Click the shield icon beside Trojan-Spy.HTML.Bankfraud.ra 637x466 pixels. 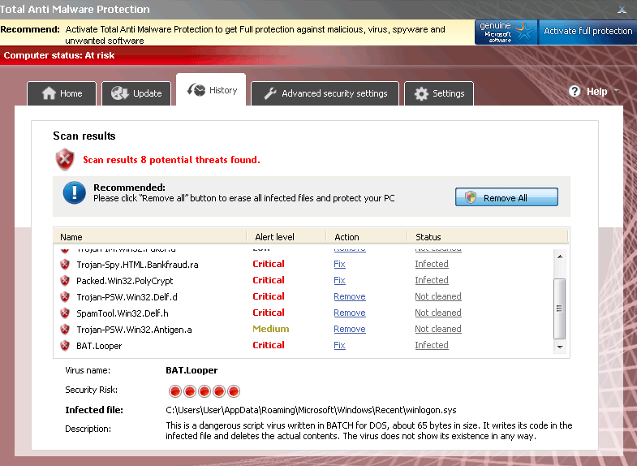pos(65,265)
